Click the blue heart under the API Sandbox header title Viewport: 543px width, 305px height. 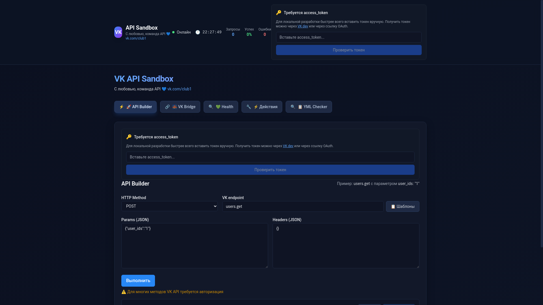(168, 34)
